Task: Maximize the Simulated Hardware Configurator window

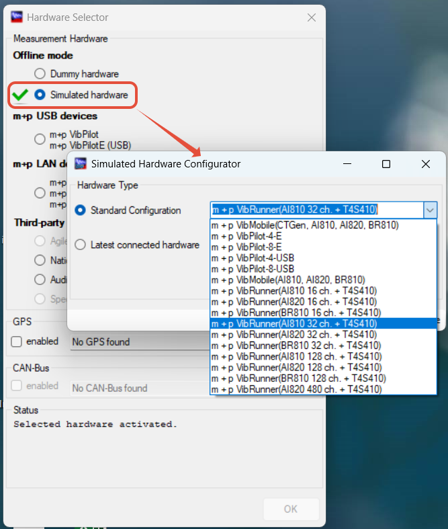Action: 386,164
